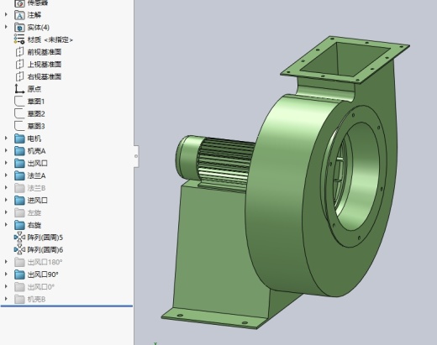The height and width of the screenshot is (345, 437).
Task: Click the blue rollback bar below 机壳B
Action: [x=66, y=306]
